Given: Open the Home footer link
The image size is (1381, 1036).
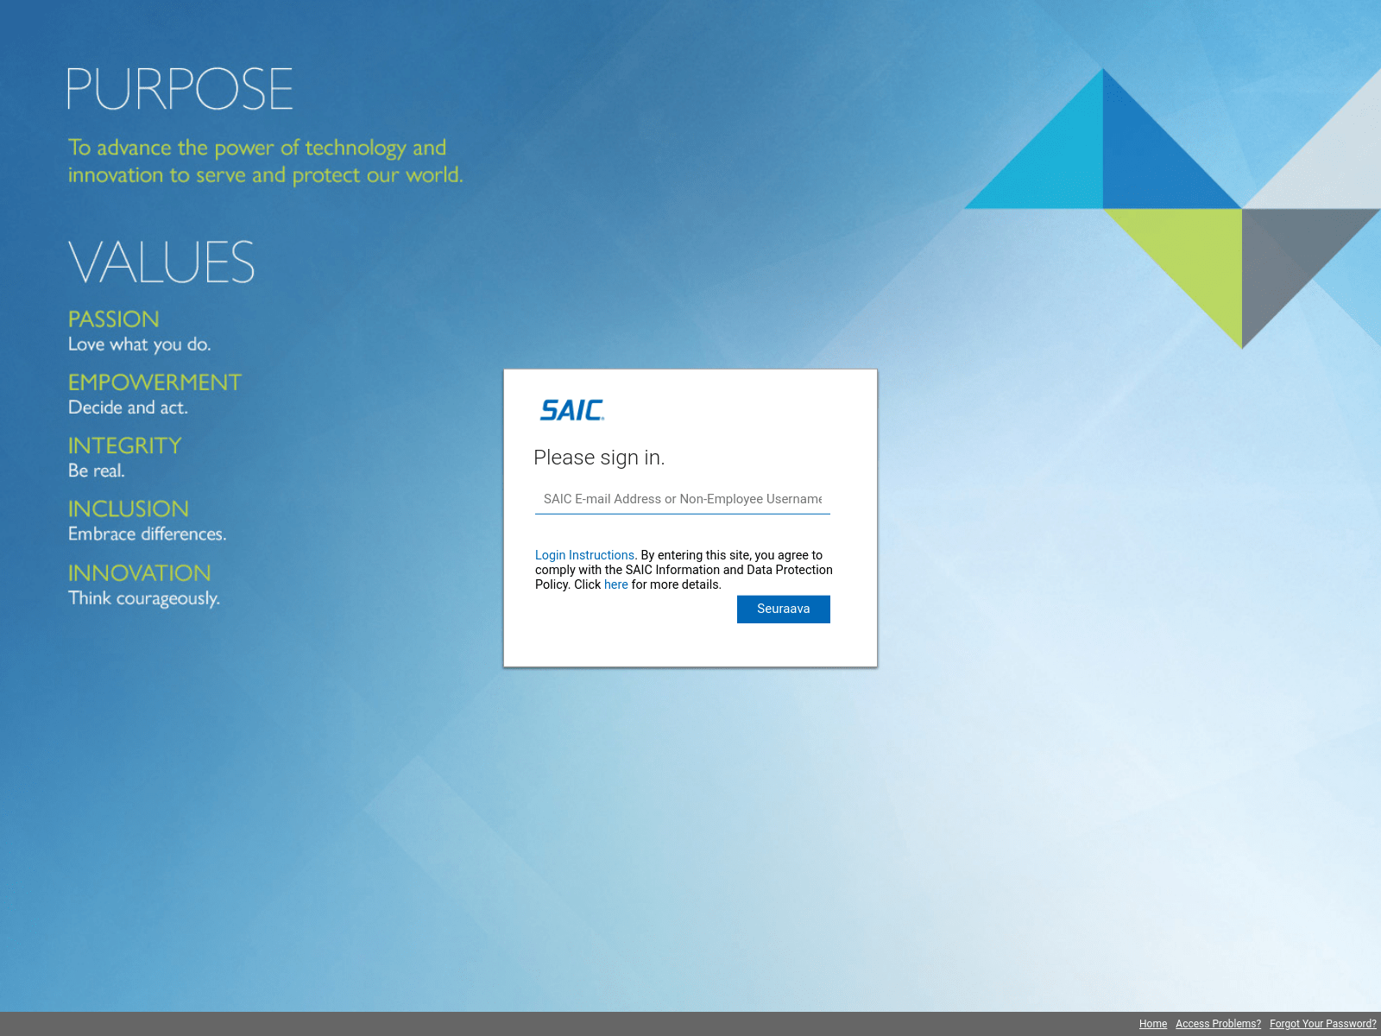Looking at the screenshot, I should [x=1153, y=1024].
